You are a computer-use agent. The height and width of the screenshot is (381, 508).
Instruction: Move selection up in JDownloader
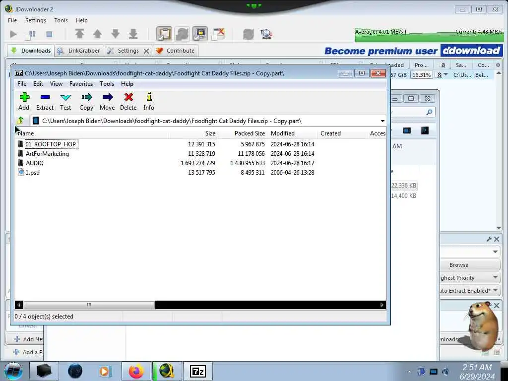[98, 34]
